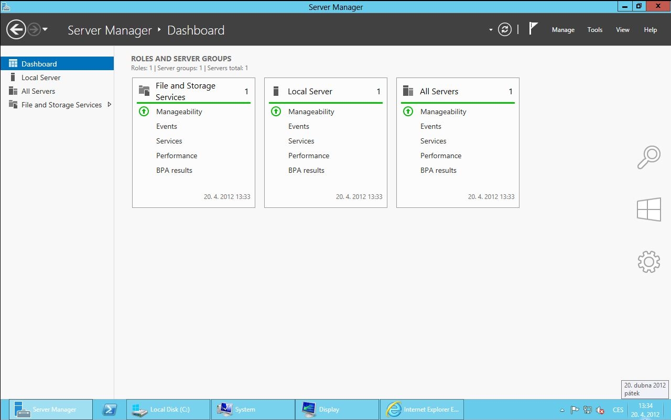Viewport: 671px width, 420px height.
Task: Click File and Storage Services sidebar icon
Action: 13,104
